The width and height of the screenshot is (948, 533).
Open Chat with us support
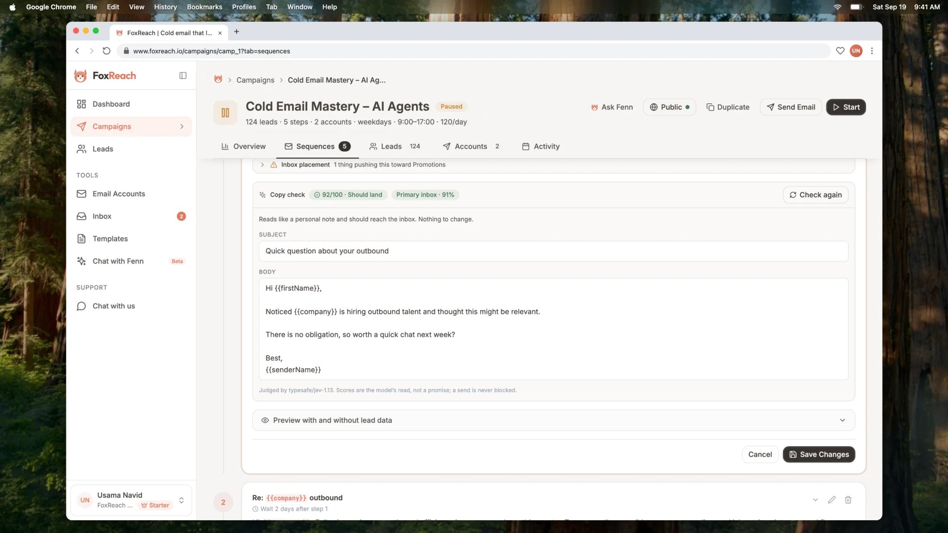pos(131,306)
